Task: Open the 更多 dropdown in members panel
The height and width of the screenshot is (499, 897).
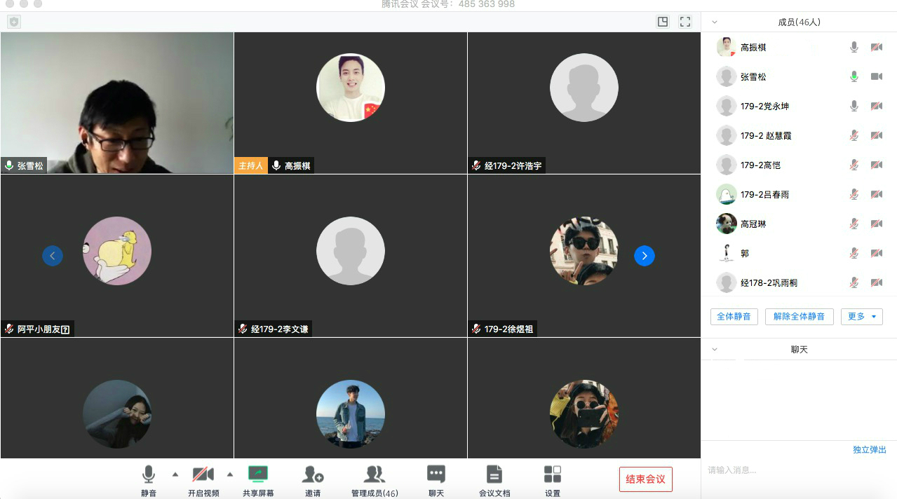Action: click(x=862, y=317)
